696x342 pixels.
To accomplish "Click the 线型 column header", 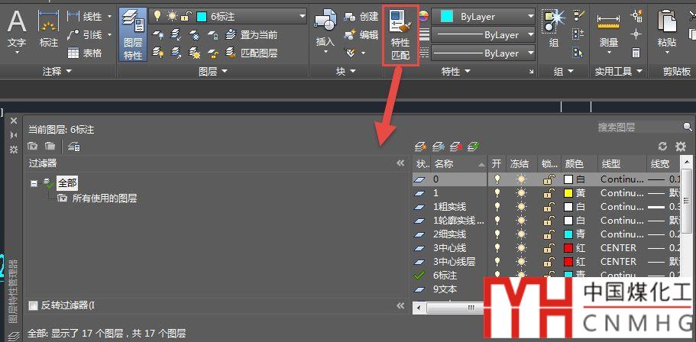I will (x=621, y=163).
